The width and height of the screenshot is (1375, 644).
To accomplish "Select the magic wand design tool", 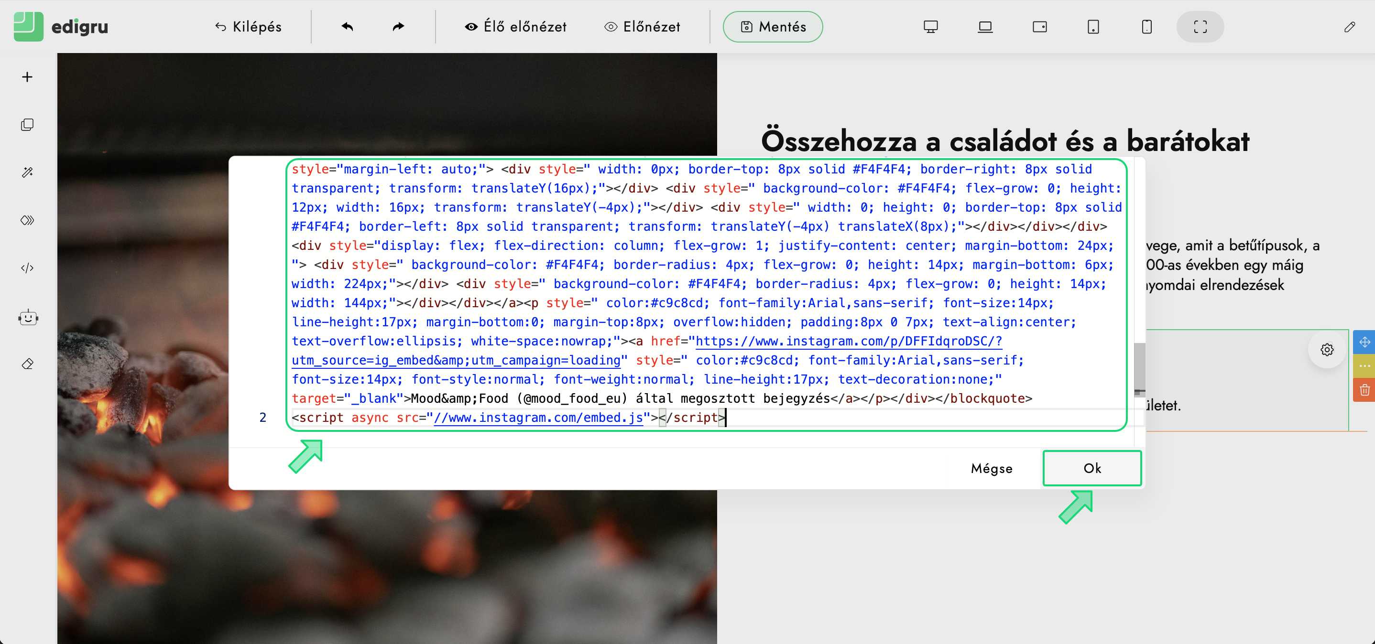I will [x=27, y=172].
